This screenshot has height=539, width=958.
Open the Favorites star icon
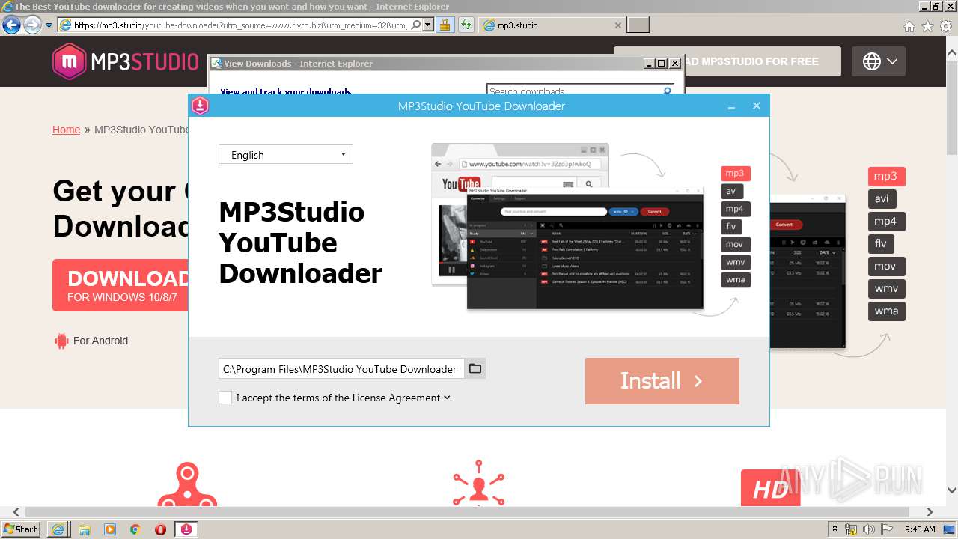coord(927,26)
